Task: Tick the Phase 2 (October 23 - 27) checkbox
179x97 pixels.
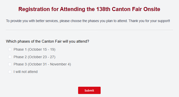Action: click(x=10, y=57)
